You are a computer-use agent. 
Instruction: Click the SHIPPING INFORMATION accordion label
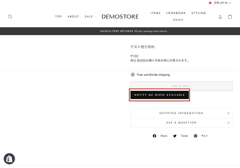181,113
